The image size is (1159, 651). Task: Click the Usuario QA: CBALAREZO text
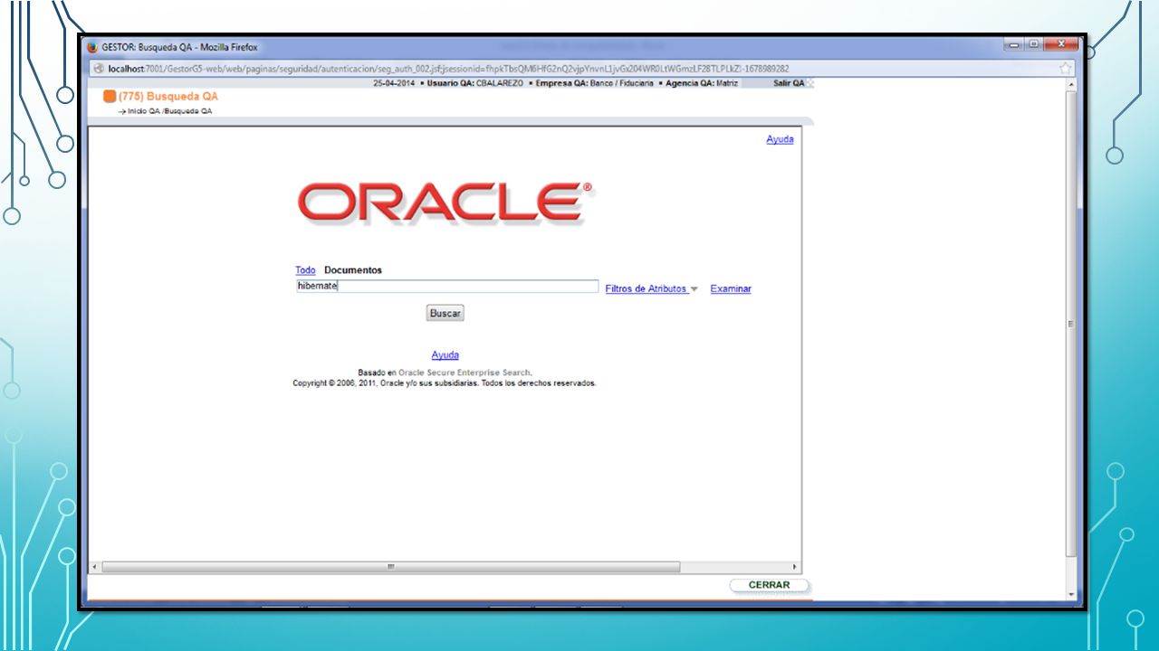tap(475, 83)
